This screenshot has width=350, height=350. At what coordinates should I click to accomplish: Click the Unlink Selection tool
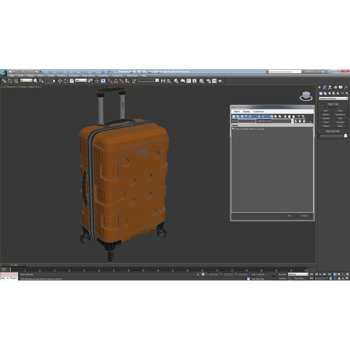pos(10,81)
